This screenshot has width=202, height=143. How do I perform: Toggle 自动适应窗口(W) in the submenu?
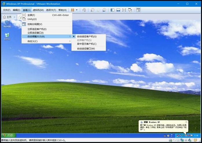pos(89,49)
